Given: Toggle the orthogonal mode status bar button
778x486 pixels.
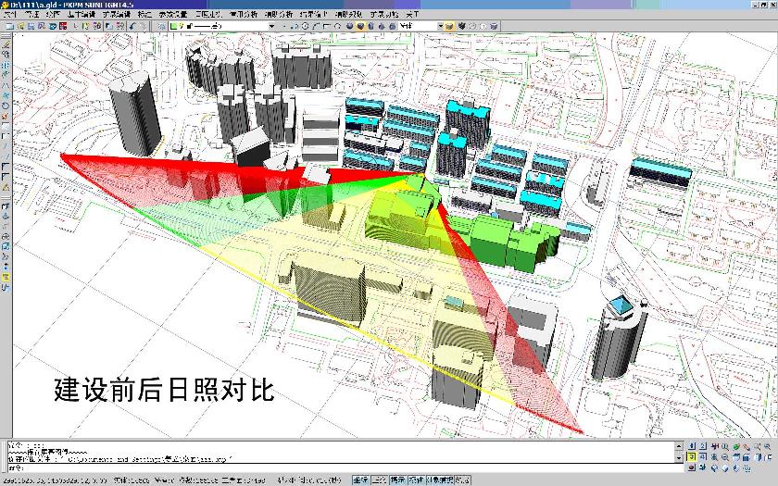Looking at the screenshot, I should tap(378, 480).
